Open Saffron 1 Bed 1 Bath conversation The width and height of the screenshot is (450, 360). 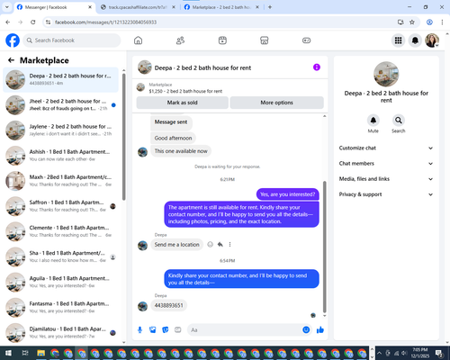click(x=60, y=206)
